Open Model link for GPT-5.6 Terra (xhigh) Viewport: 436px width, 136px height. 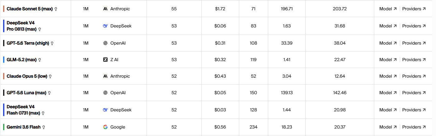click(x=388, y=43)
